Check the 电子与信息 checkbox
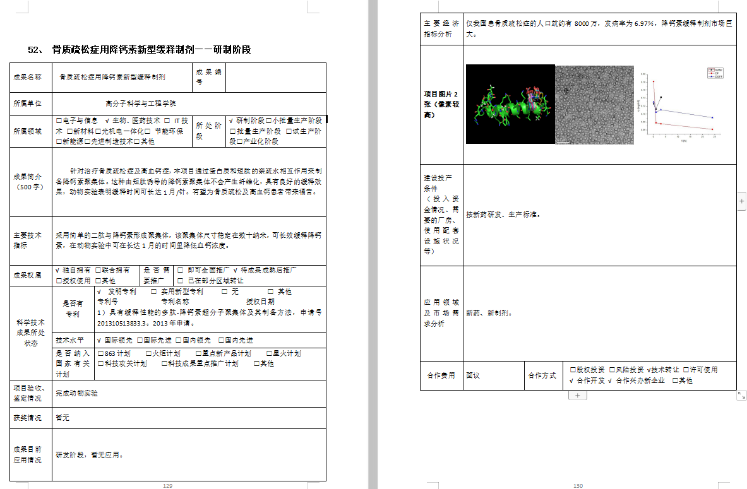The width and height of the screenshot is (747, 489). tap(59, 121)
